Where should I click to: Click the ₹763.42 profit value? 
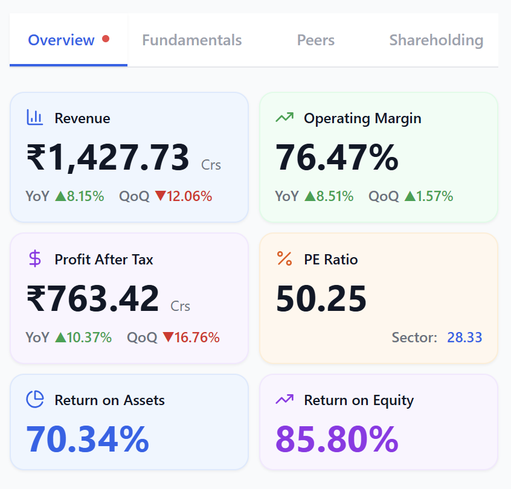tap(92, 298)
